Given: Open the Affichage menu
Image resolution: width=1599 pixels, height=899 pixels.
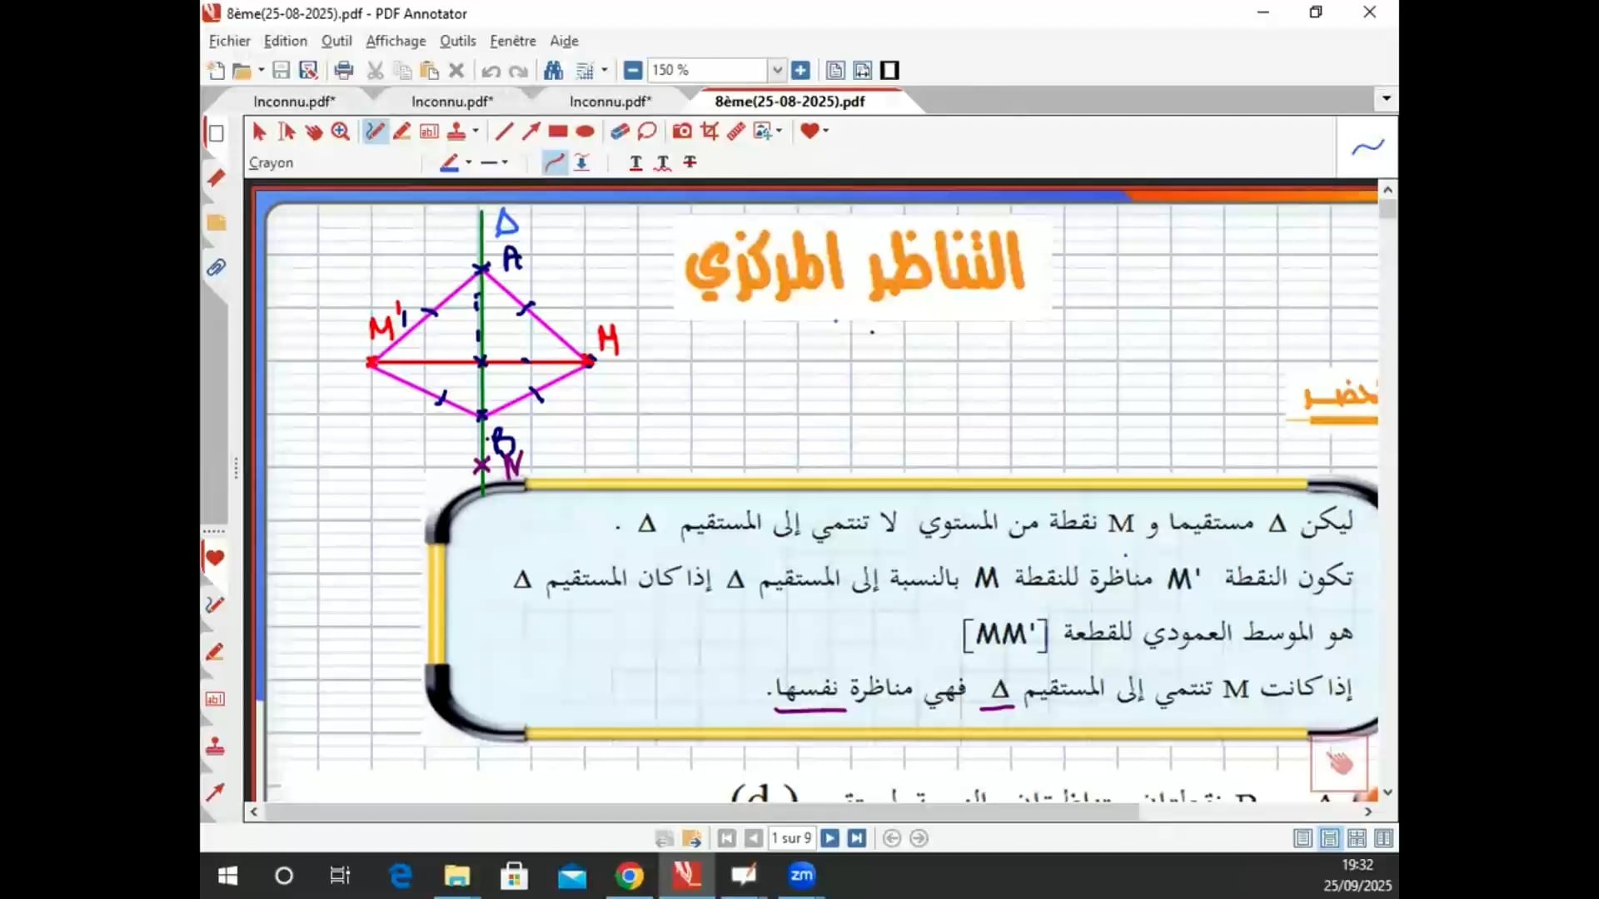Looking at the screenshot, I should (x=396, y=41).
